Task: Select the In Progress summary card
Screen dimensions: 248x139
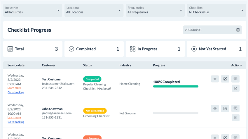Action: tap(155, 49)
